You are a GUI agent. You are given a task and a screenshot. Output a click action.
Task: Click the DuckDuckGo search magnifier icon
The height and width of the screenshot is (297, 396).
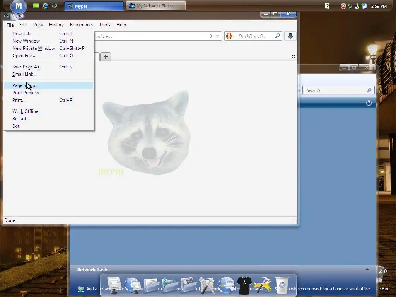click(x=277, y=36)
